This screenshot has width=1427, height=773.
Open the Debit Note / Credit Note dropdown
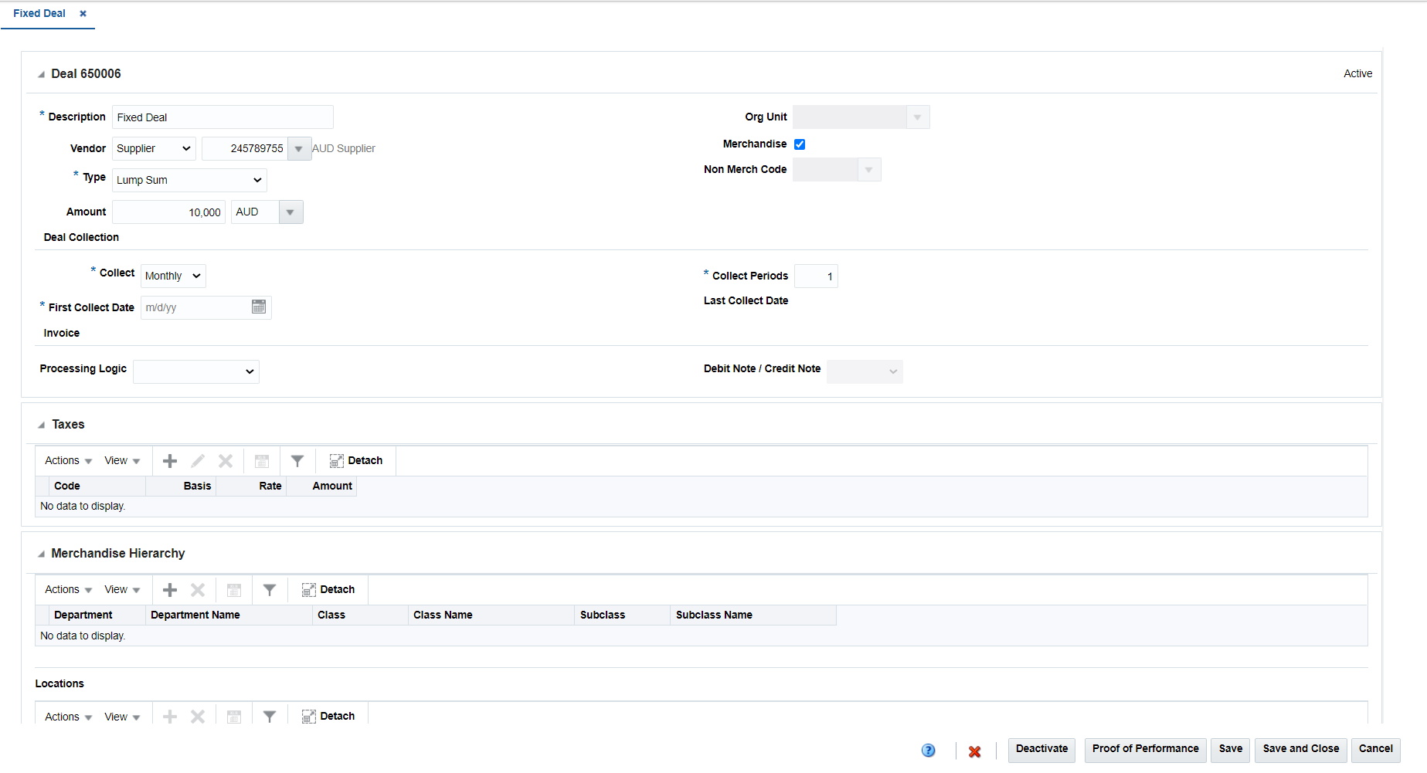pos(865,371)
